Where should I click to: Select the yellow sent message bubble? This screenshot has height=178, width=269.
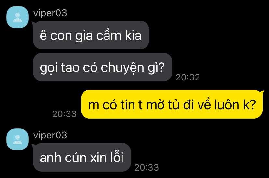click(x=172, y=104)
